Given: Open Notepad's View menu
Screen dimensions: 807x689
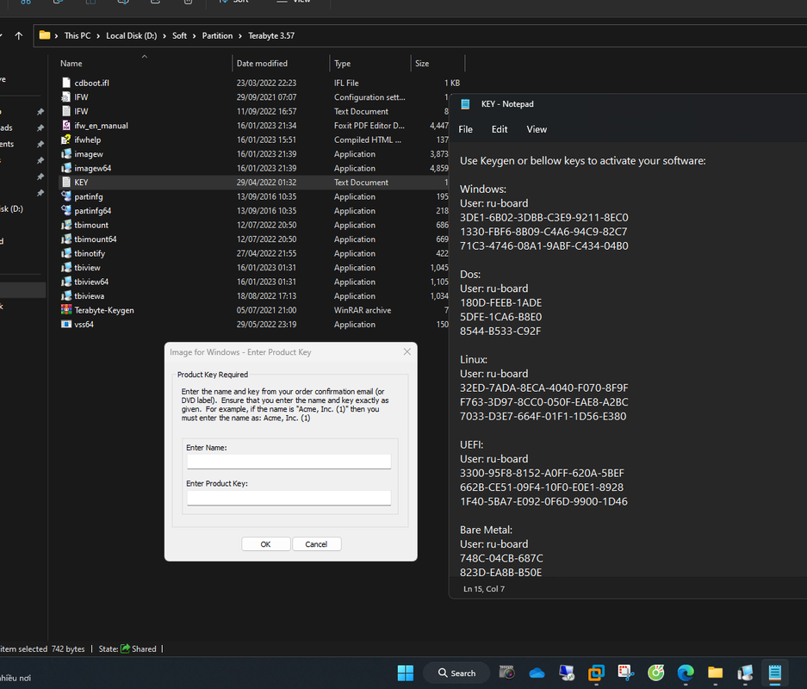Looking at the screenshot, I should click(537, 129).
